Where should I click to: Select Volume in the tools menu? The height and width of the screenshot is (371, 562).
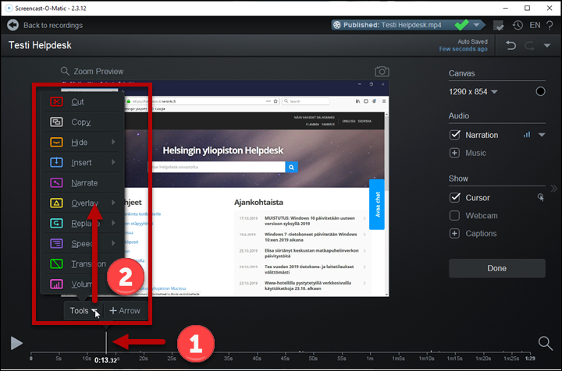click(x=82, y=284)
